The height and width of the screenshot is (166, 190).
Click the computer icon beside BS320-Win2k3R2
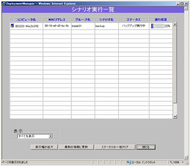[x=12, y=25]
